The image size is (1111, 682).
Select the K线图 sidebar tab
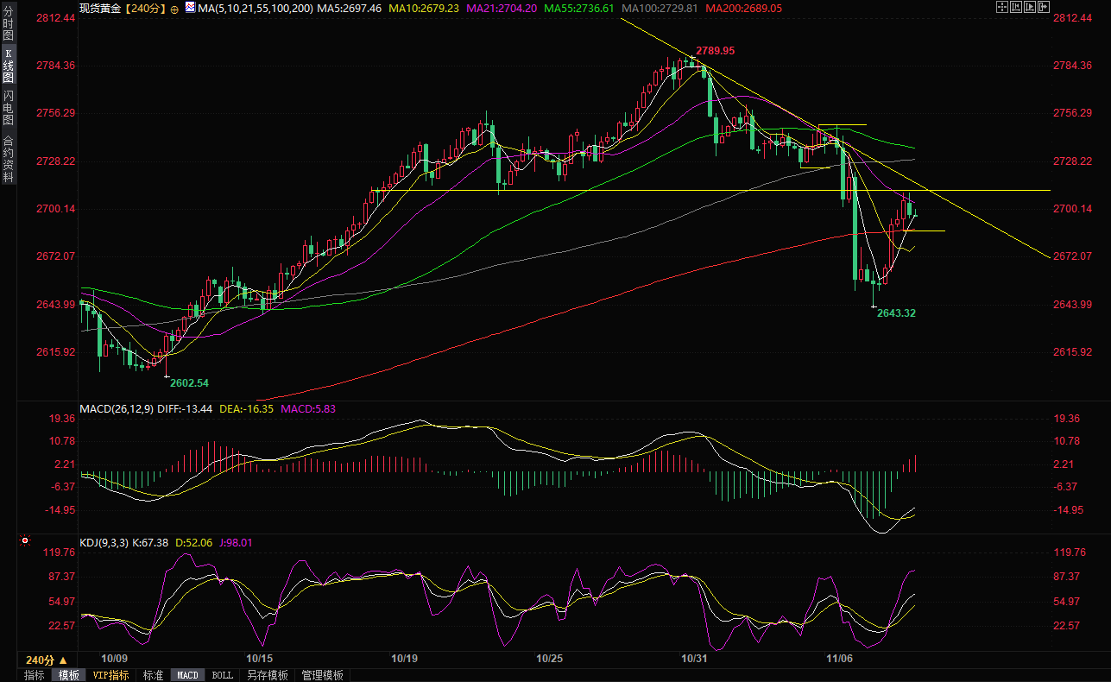pos(9,66)
